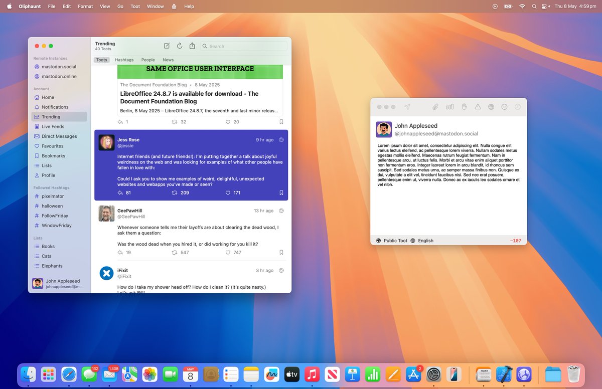This screenshot has height=389, width=602.
Task: Add a content warning to the toot
Action: (478, 106)
